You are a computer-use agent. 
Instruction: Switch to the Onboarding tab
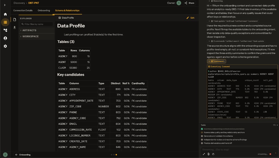[x=44, y=11]
